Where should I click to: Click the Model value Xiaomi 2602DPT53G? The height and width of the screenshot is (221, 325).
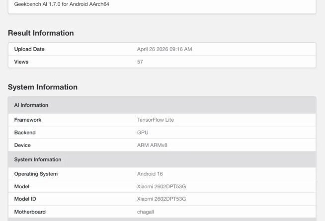coord(162,187)
